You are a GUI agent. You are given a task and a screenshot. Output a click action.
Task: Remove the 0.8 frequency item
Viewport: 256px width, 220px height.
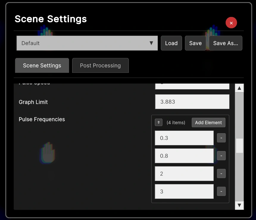pos(221,156)
